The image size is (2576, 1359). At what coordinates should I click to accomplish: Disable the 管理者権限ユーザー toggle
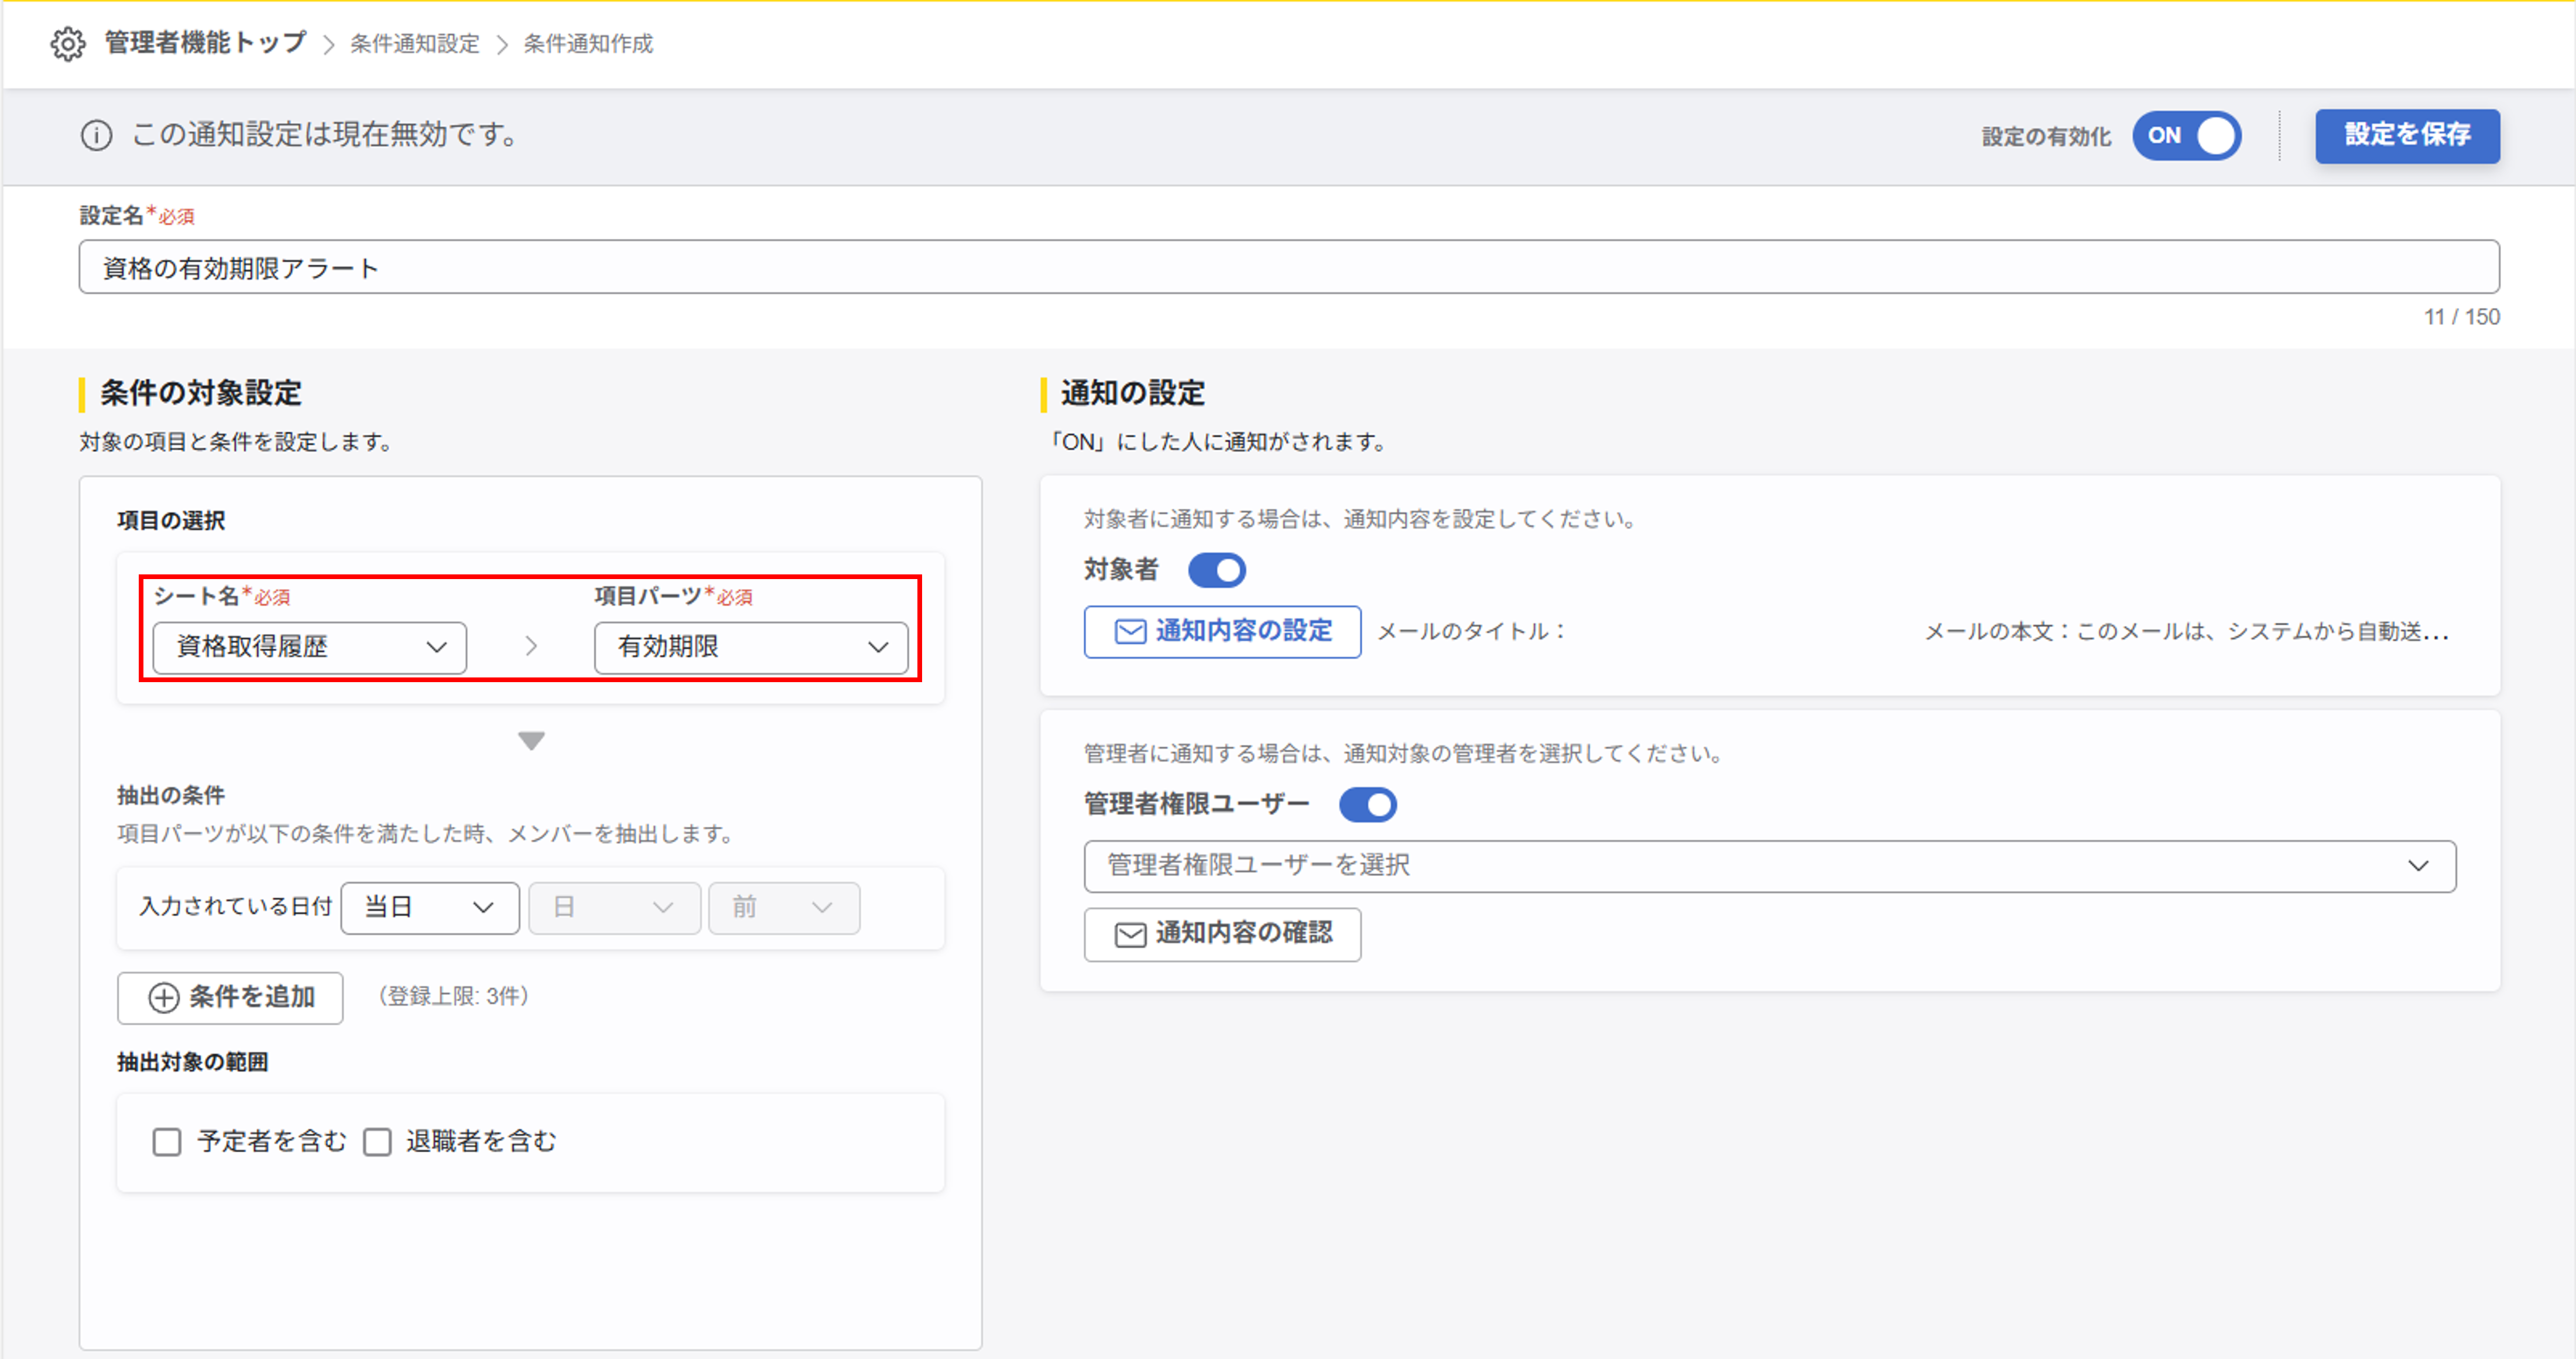[x=1368, y=804]
